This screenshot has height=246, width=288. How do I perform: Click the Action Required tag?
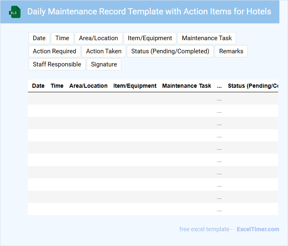tap(55, 51)
